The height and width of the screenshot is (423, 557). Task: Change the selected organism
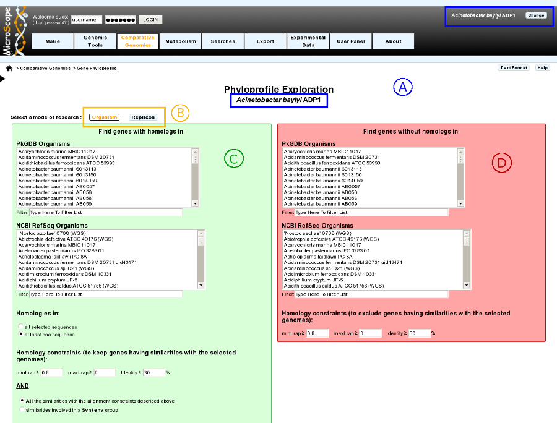(x=536, y=15)
